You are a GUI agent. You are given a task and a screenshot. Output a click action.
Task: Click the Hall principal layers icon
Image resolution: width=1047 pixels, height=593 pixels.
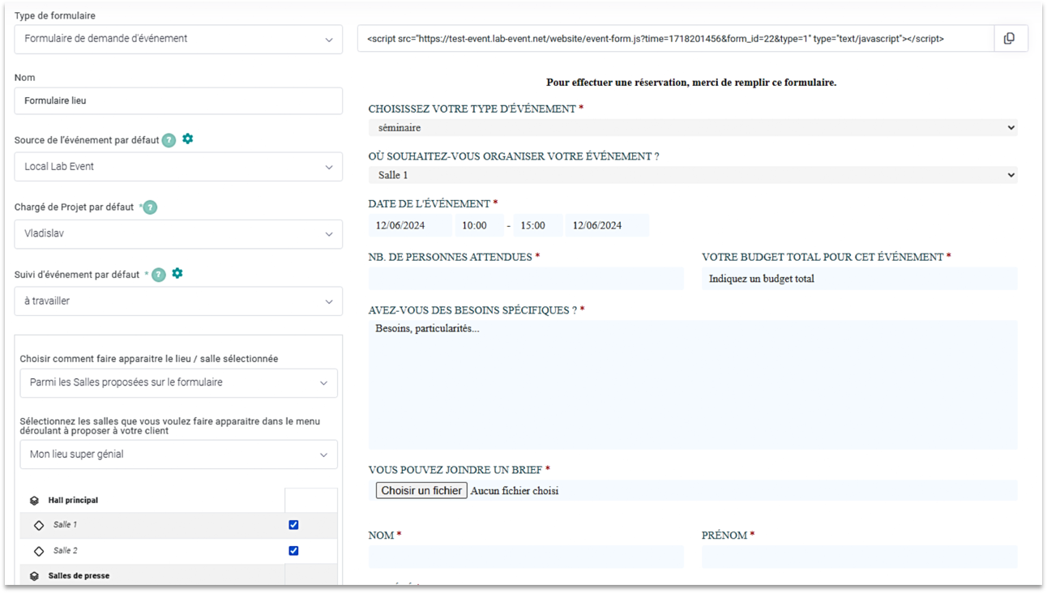(x=35, y=501)
